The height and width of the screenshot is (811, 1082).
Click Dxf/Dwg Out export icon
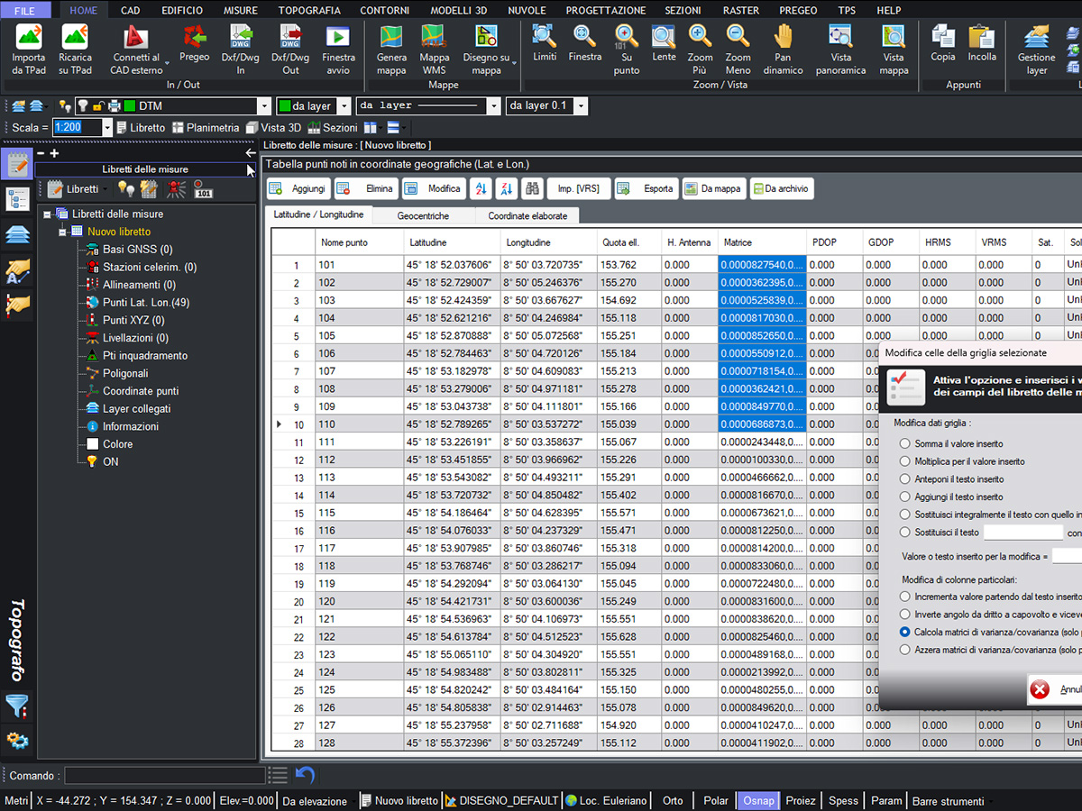pos(290,50)
